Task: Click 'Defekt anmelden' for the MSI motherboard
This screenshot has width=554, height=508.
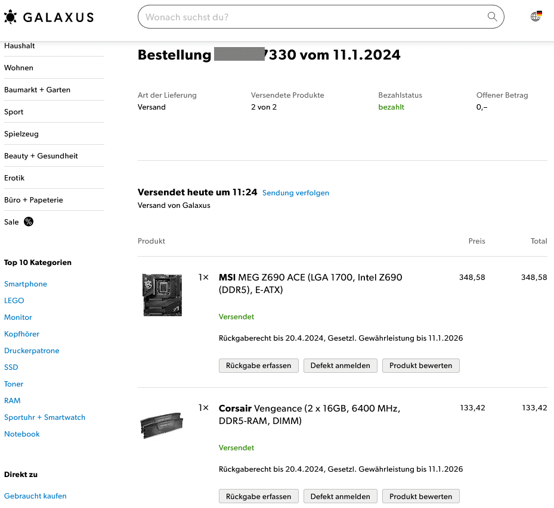Action: point(341,366)
